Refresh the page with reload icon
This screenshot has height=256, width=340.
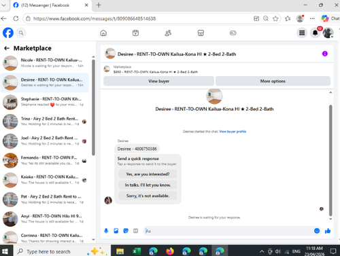[x=16, y=18]
